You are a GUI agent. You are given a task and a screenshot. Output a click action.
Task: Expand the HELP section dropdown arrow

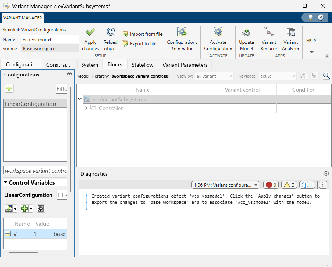[x=312, y=52]
